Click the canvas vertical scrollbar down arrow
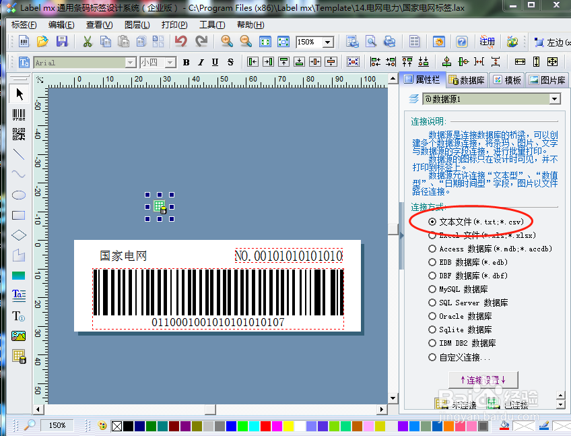 pos(393,398)
